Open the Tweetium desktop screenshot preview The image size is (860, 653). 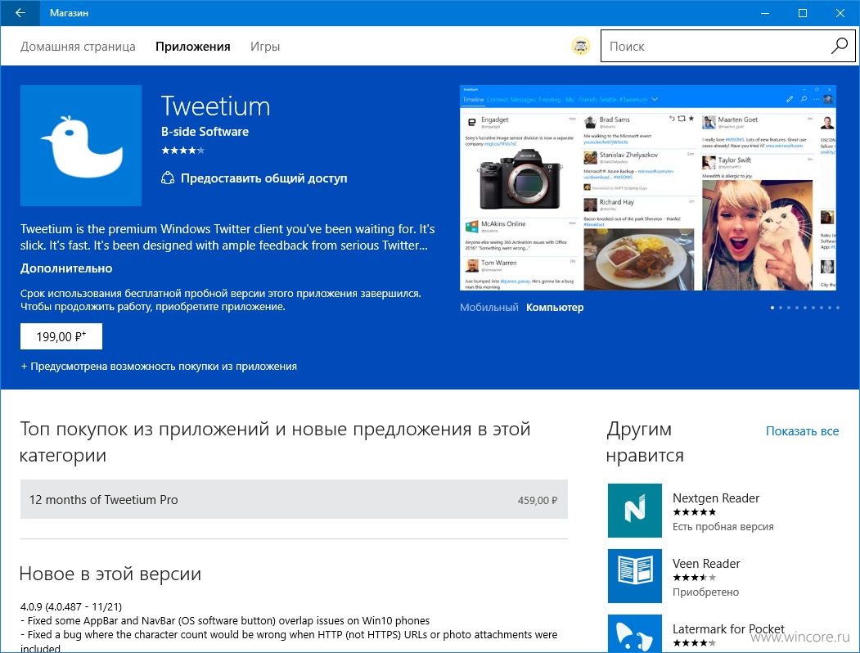(x=648, y=187)
